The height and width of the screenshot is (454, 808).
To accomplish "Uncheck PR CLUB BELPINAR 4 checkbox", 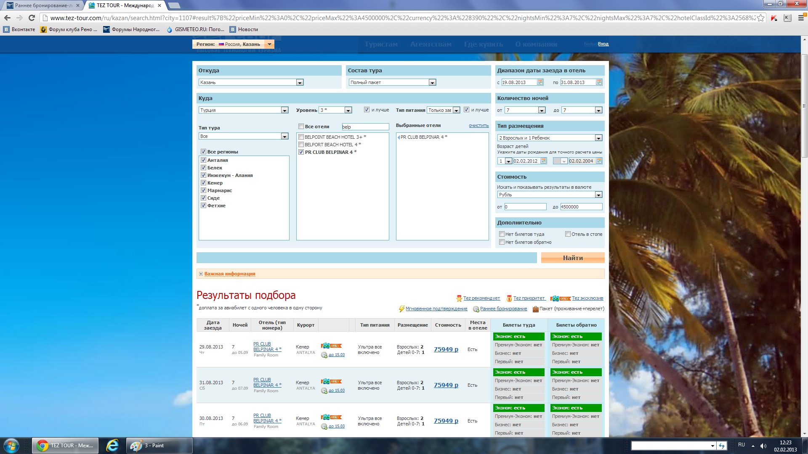I will coord(301,152).
